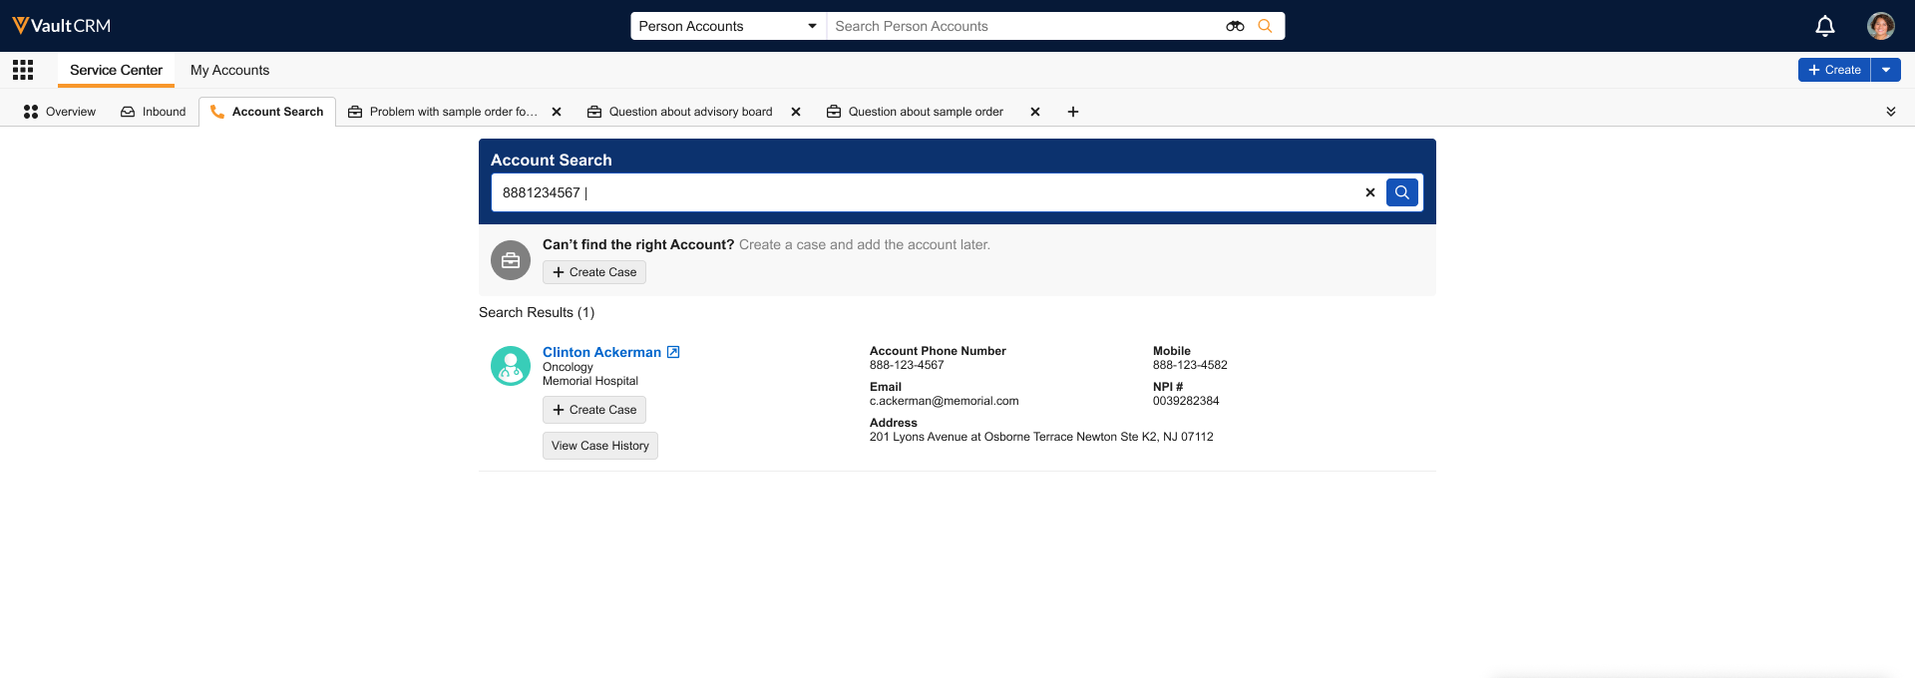Open the notifications bell
The height and width of the screenshot is (678, 1915).
coord(1825,26)
